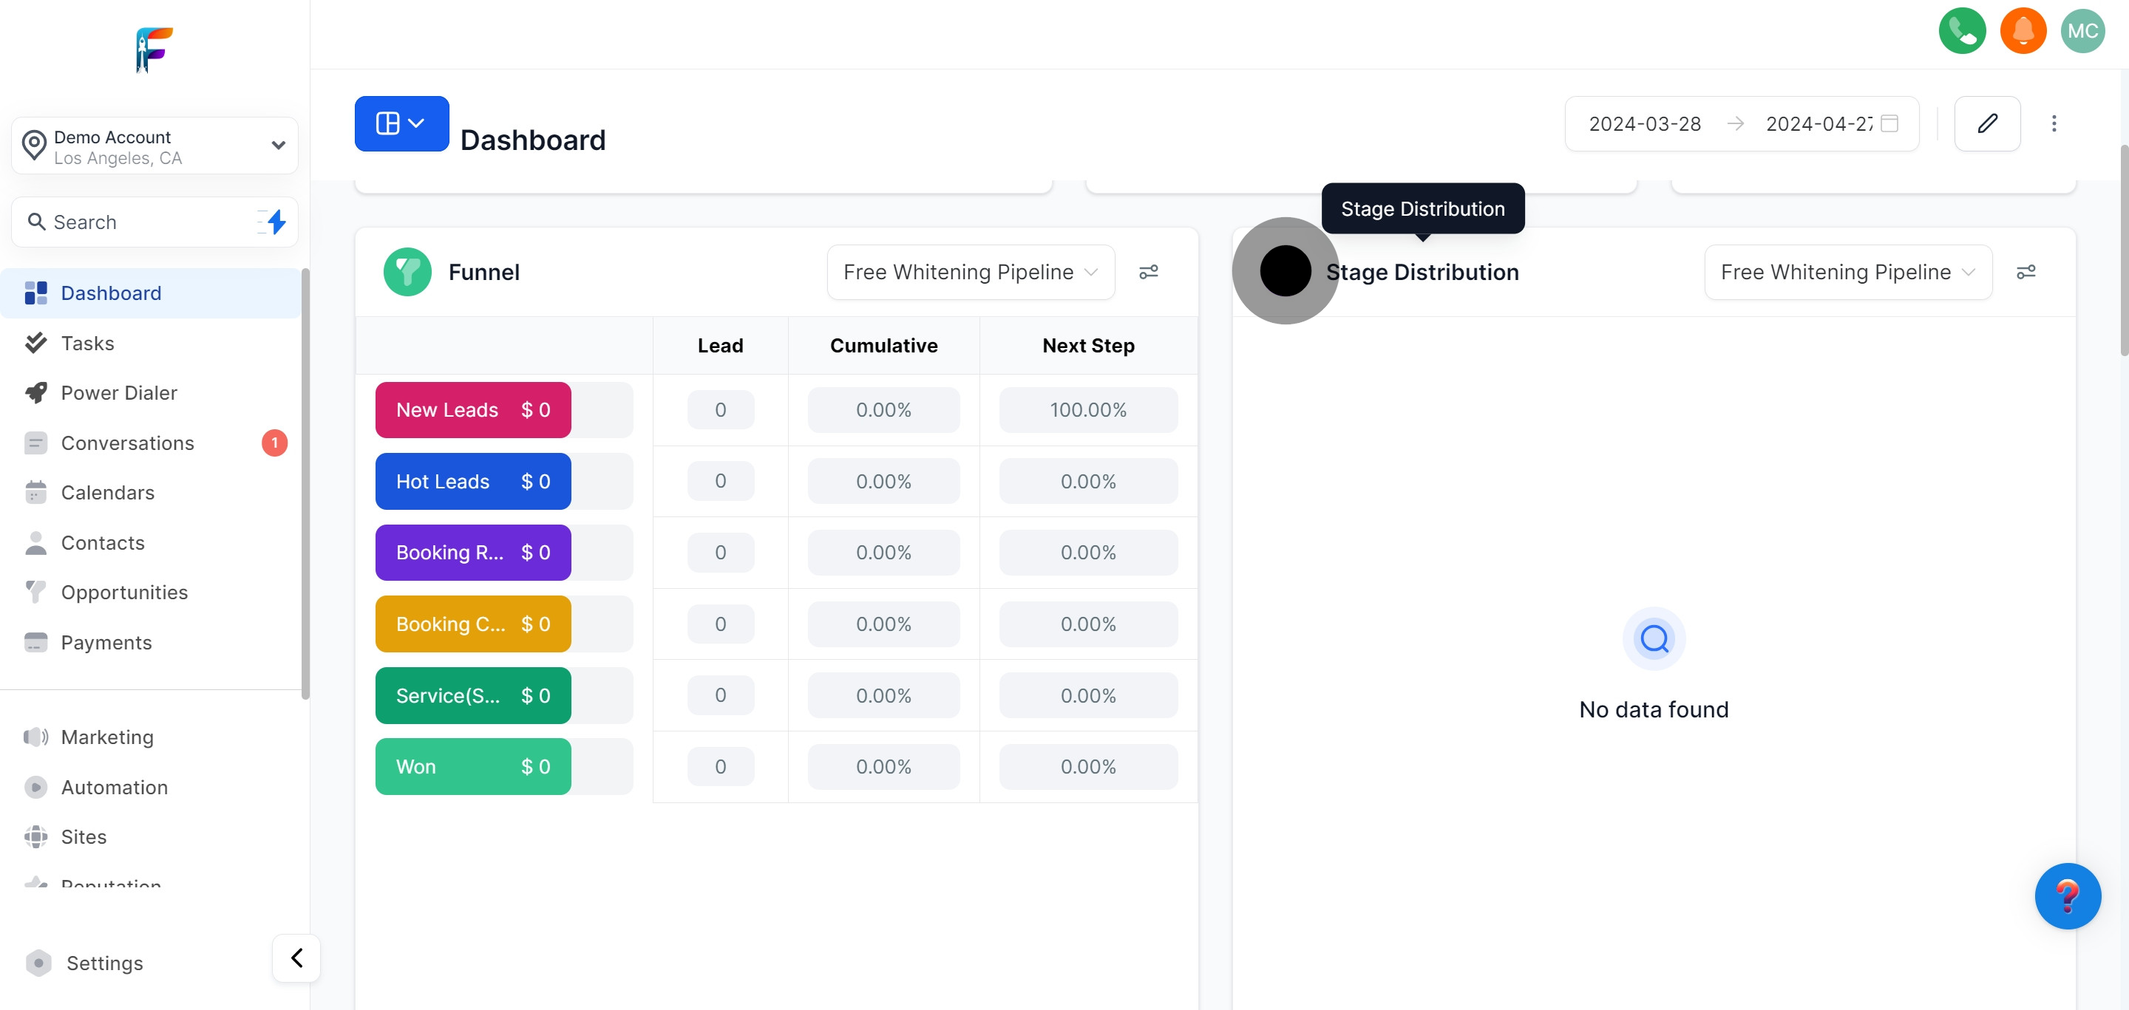Open the Power Dialer section
This screenshot has height=1010, width=2129.
click(119, 392)
